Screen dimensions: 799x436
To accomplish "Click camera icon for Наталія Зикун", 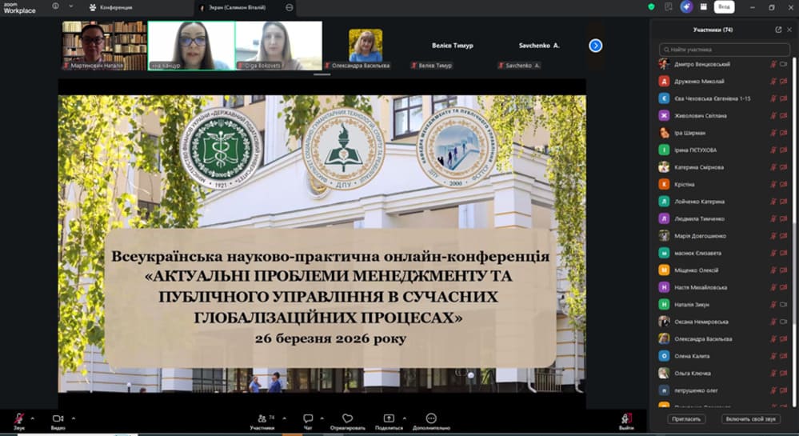I will 784,305.
